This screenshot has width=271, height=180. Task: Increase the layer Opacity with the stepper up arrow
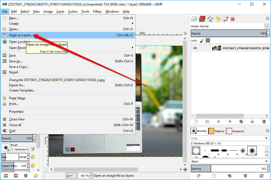(268, 32)
